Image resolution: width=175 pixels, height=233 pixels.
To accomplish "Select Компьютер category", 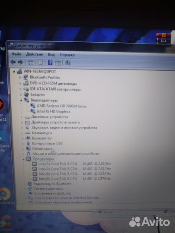I will (42, 138).
